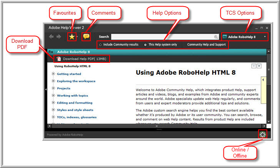
Task: Expand the Projects tree node
Action: (x=53, y=88)
